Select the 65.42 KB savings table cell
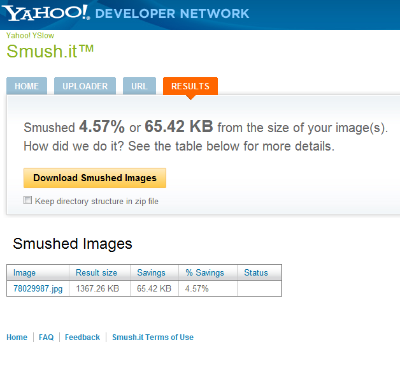400x370 pixels. (154, 288)
